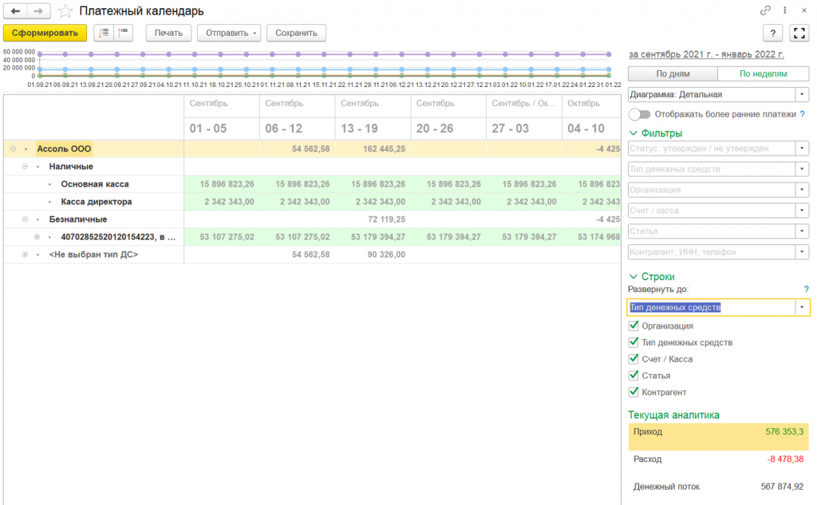Open the Развернуть до dropdown arrow
The image size is (817, 505).
pyautogui.click(x=802, y=307)
